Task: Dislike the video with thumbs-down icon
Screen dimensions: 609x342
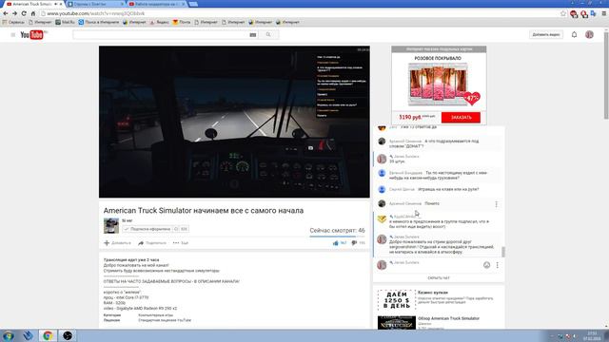Action: (x=354, y=243)
